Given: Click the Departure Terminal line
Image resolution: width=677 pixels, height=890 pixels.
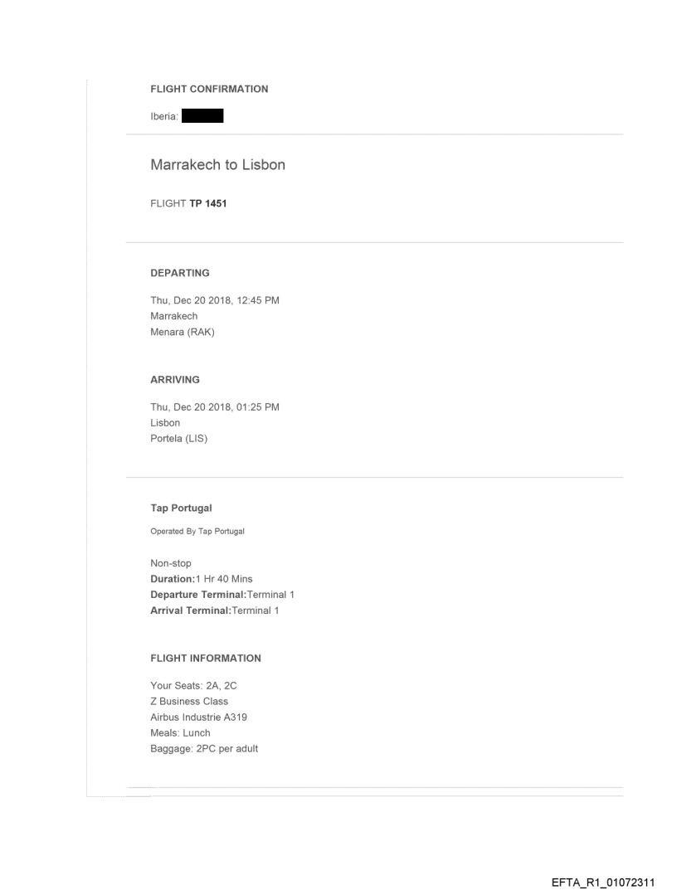Looking at the screenshot, I should point(222,595).
